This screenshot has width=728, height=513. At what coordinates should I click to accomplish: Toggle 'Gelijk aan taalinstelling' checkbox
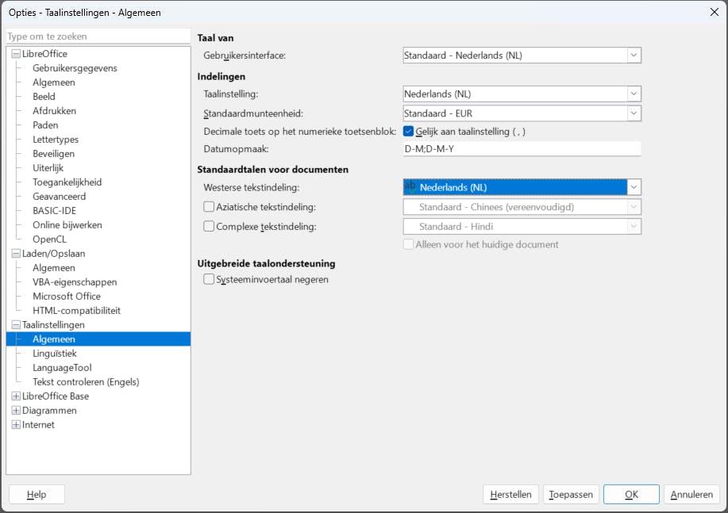tap(409, 132)
